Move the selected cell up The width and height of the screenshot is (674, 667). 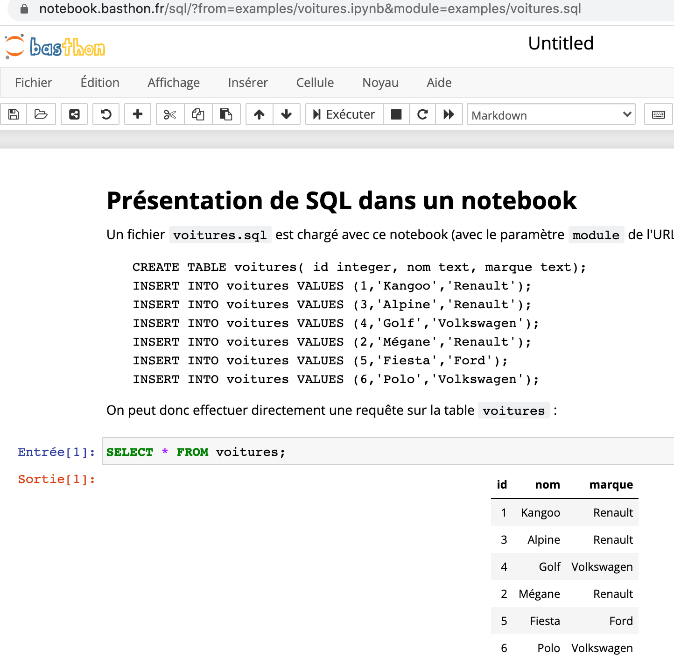point(259,114)
